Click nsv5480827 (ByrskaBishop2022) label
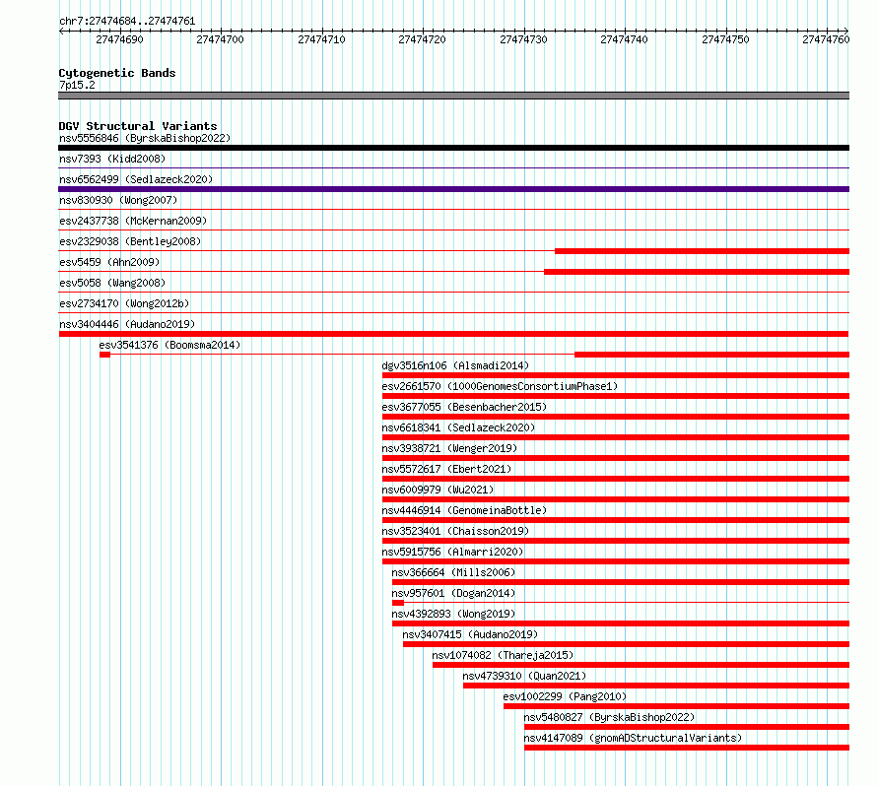This screenshot has width=877, height=786. tap(609, 717)
